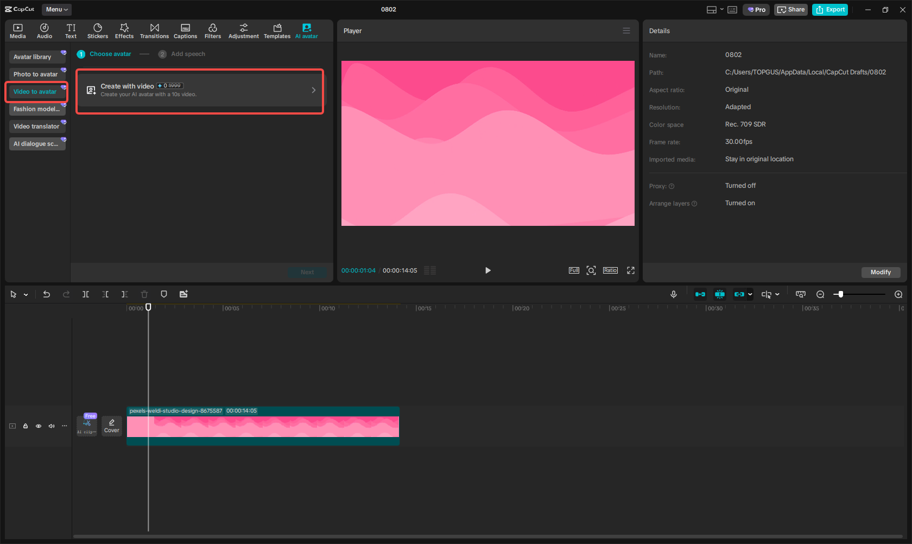Open the Filters panel

click(x=212, y=30)
